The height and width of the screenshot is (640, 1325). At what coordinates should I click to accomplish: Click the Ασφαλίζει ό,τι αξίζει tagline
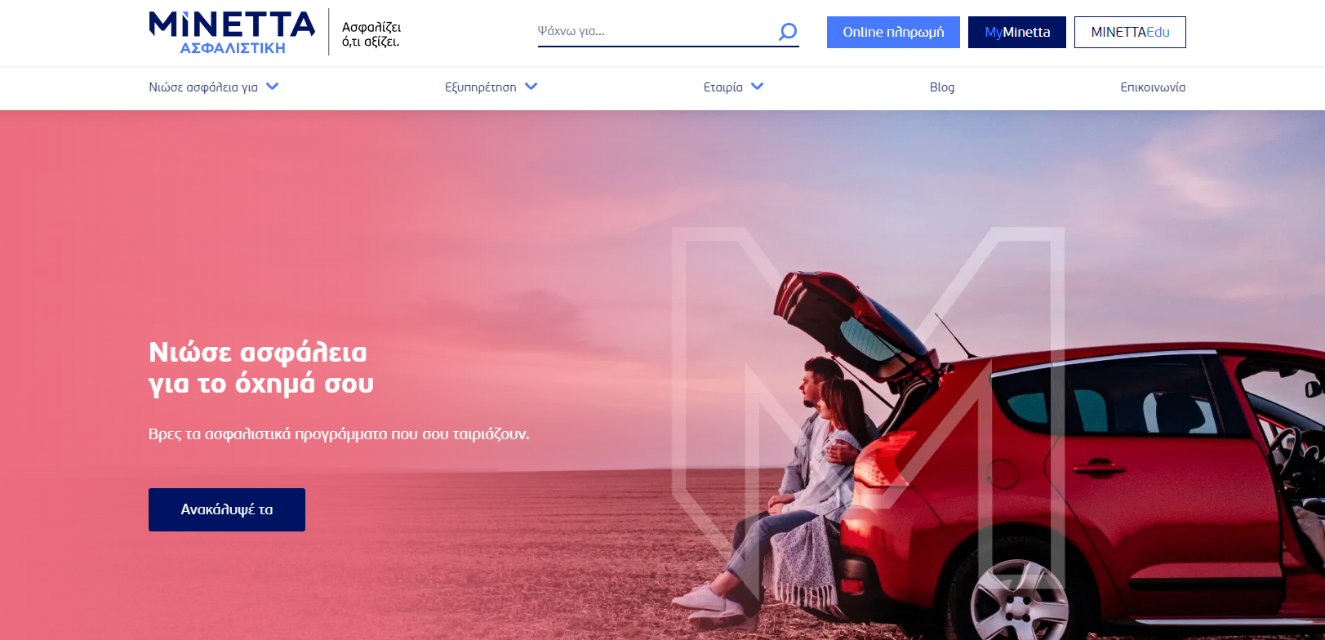[x=371, y=34]
